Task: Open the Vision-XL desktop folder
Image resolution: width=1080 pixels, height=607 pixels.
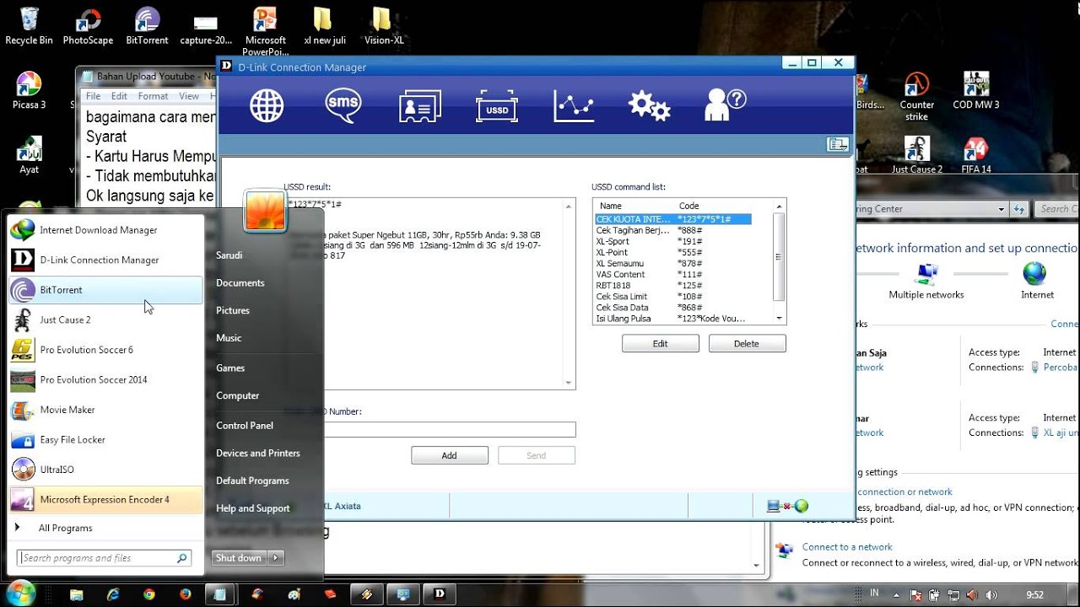Action: [384, 25]
